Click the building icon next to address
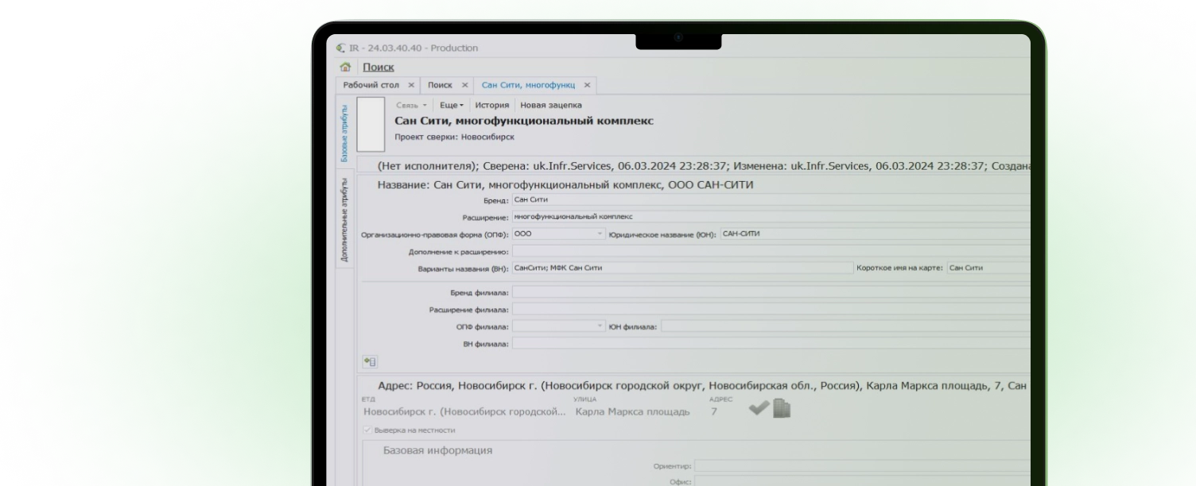The height and width of the screenshot is (486, 1196). [x=782, y=408]
